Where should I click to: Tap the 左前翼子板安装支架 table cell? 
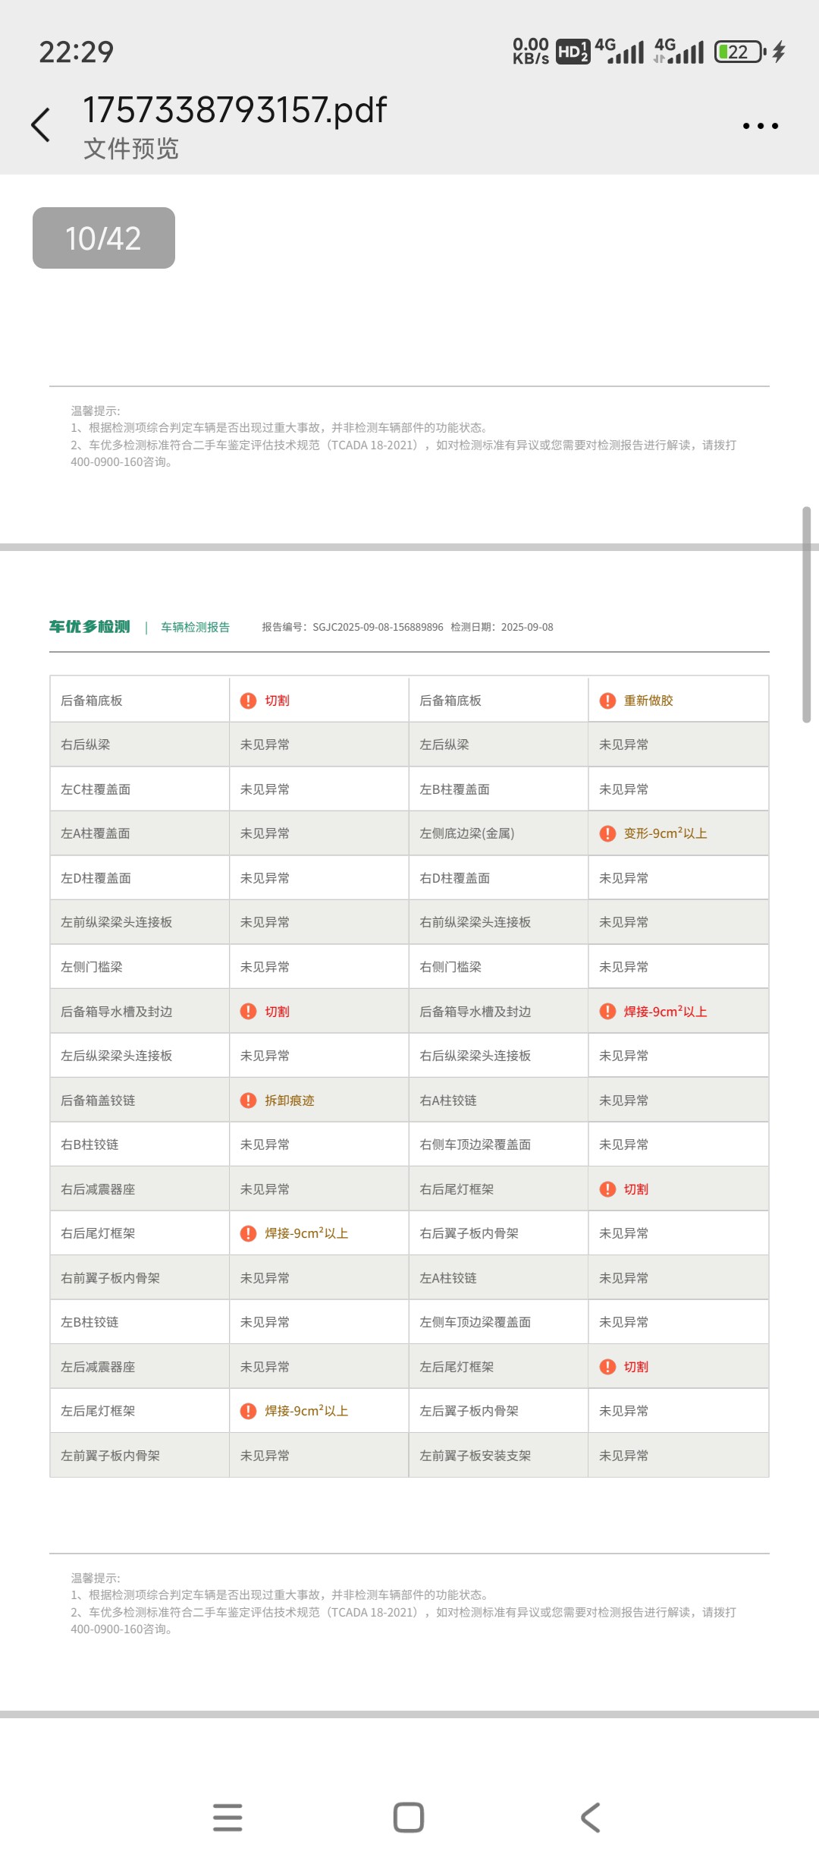click(x=475, y=1456)
